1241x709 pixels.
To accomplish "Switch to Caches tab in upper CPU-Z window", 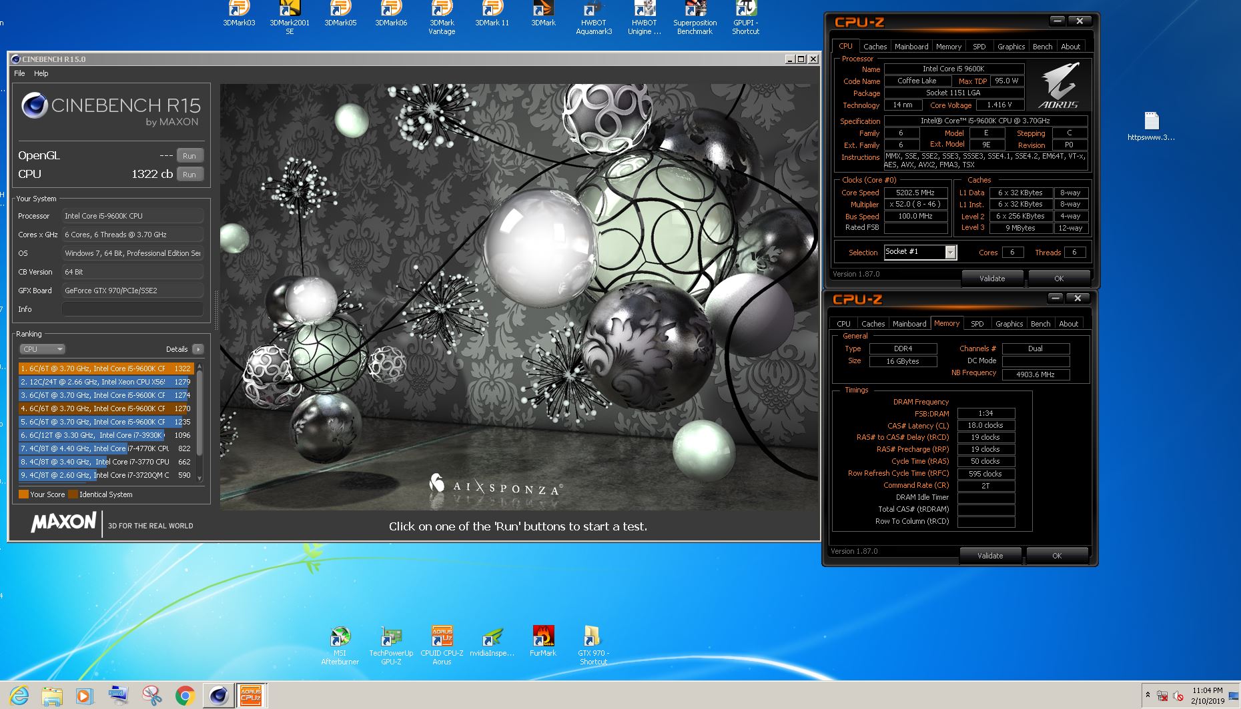I will tap(875, 47).
